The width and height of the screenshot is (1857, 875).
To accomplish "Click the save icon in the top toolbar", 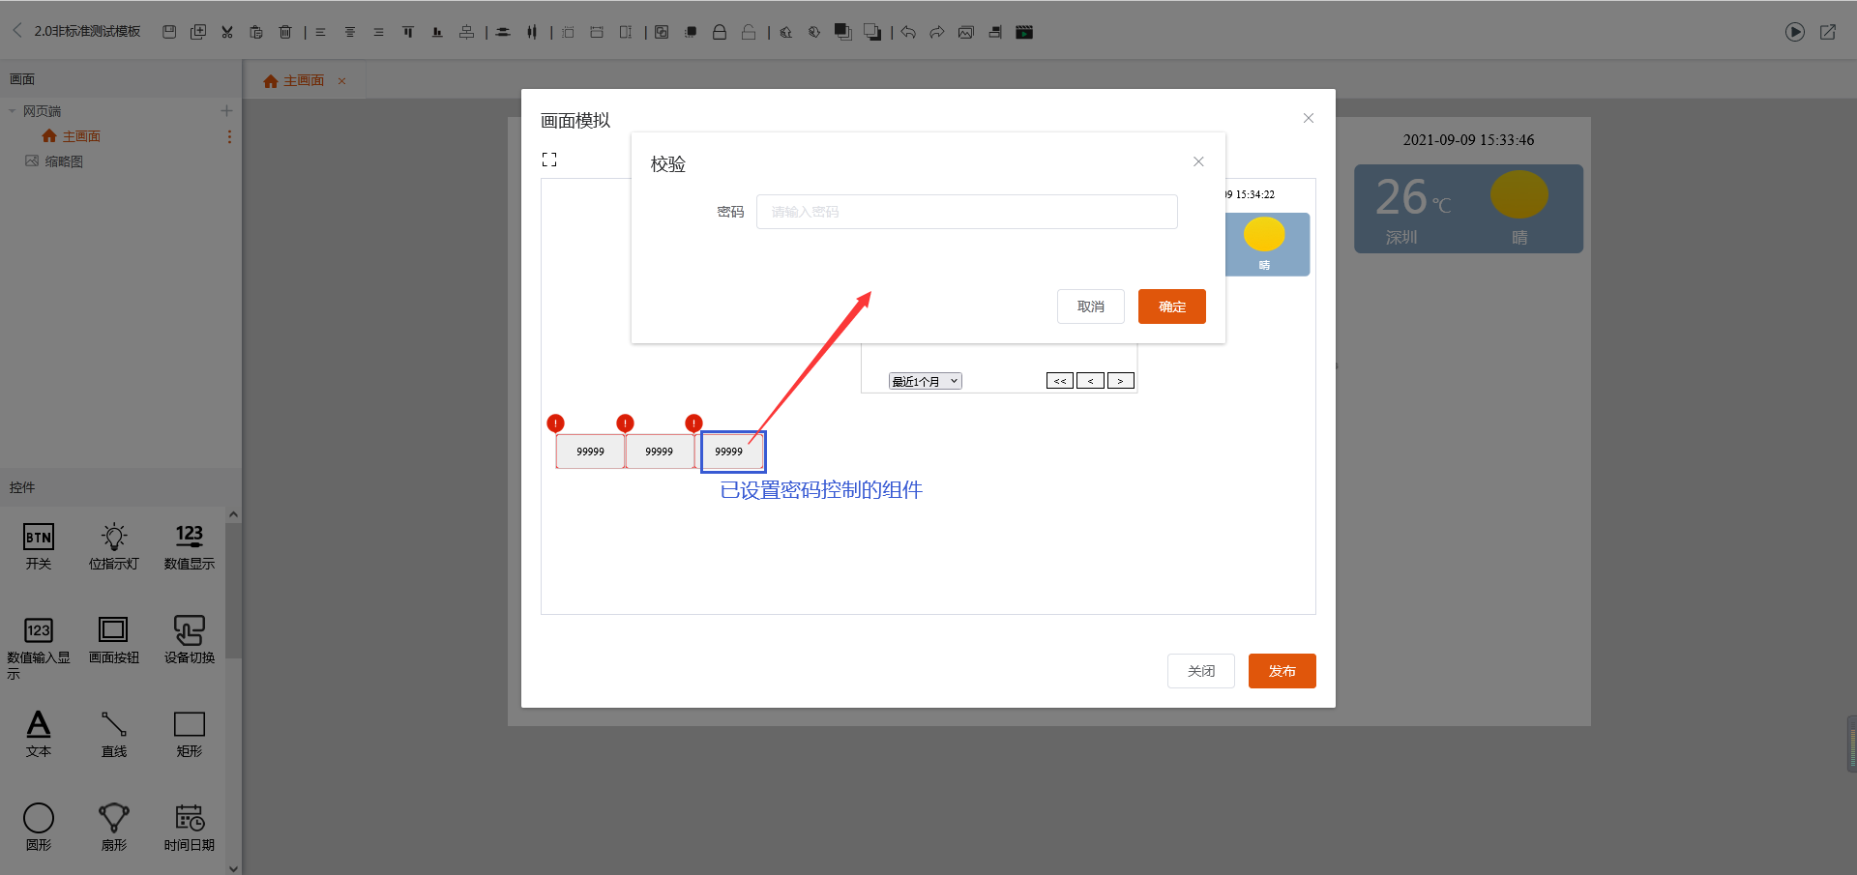I will pyautogui.click(x=169, y=32).
